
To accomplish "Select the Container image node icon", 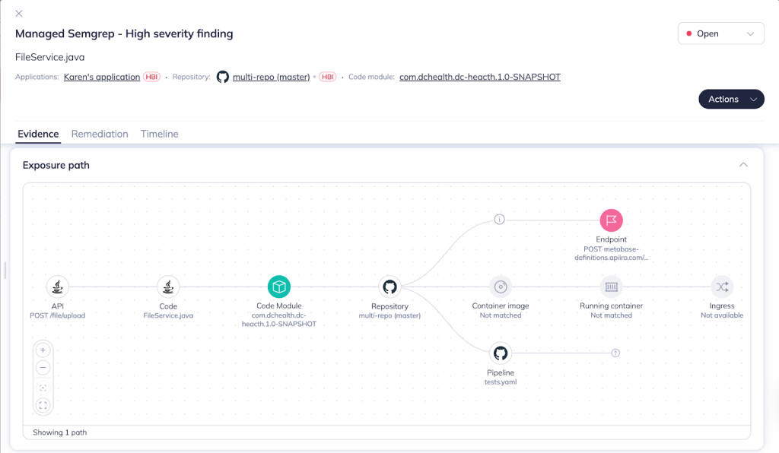I will pyautogui.click(x=501, y=287).
